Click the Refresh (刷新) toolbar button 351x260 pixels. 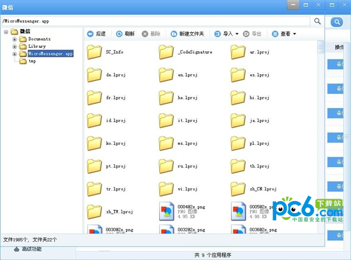[125, 34]
